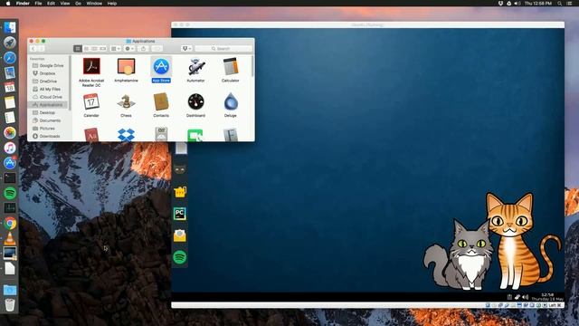Open Adobe Acrobat Reader DC in Applications
Viewport: 579px width, 326px height.
tap(91, 67)
